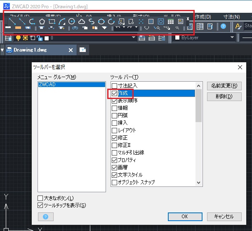Open help from the dialog's question button
This screenshot has width=252, height=231.
pos(46,217)
